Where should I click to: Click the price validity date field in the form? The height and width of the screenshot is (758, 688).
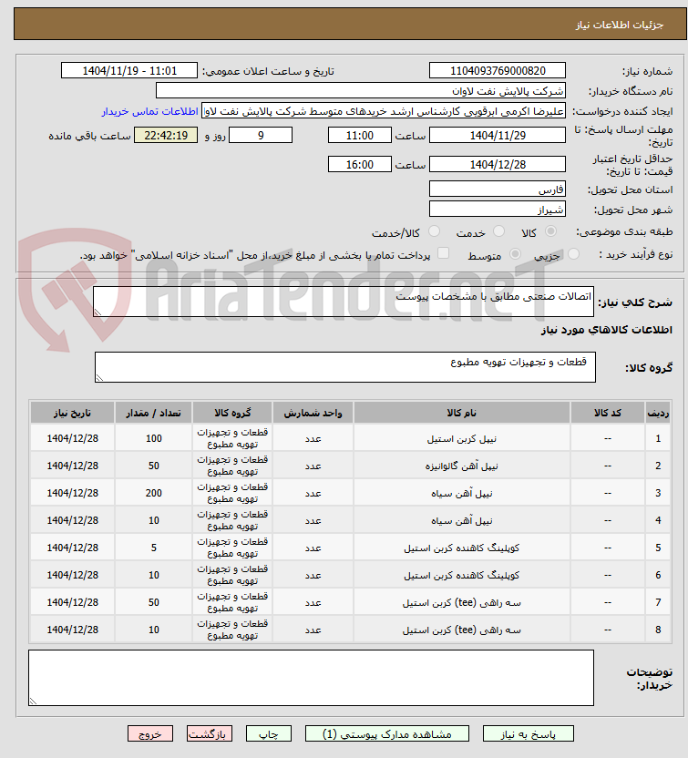(x=497, y=164)
